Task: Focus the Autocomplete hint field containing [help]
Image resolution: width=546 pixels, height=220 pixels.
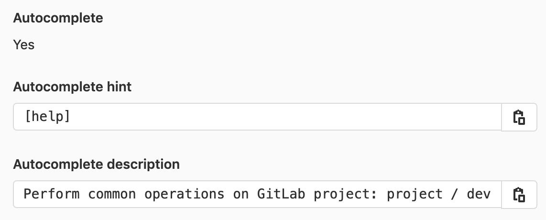Action: pyautogui.click(x=257, y=117)
